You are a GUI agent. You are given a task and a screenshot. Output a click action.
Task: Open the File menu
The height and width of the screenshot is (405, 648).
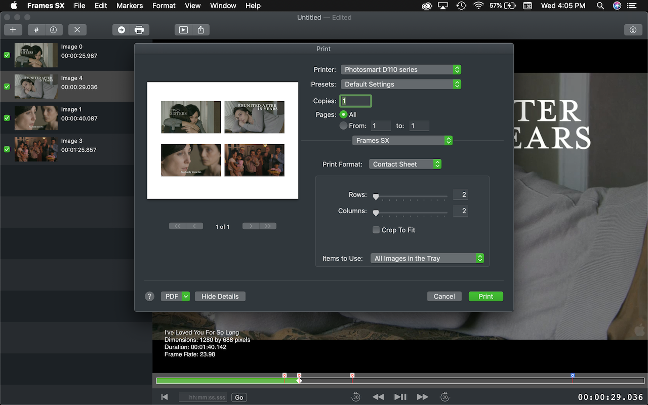coord(79,6)
